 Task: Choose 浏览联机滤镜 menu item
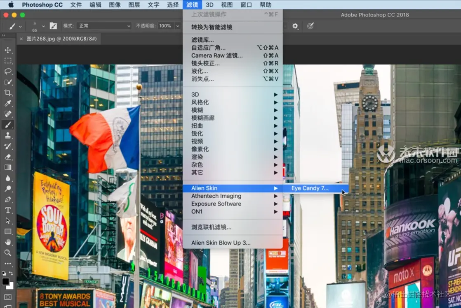click(x=233, y=227)
